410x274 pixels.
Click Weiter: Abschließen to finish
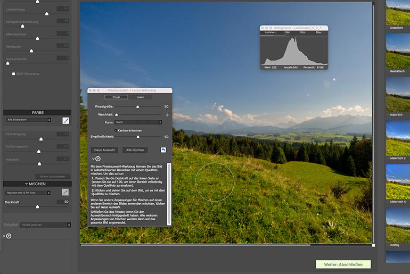coord(343,264)
